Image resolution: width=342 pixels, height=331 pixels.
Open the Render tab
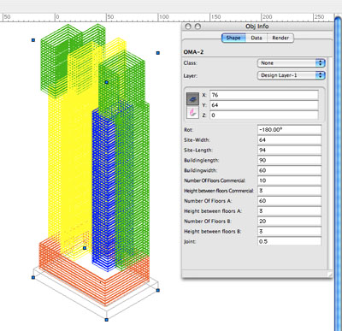[x=280, y=38]
